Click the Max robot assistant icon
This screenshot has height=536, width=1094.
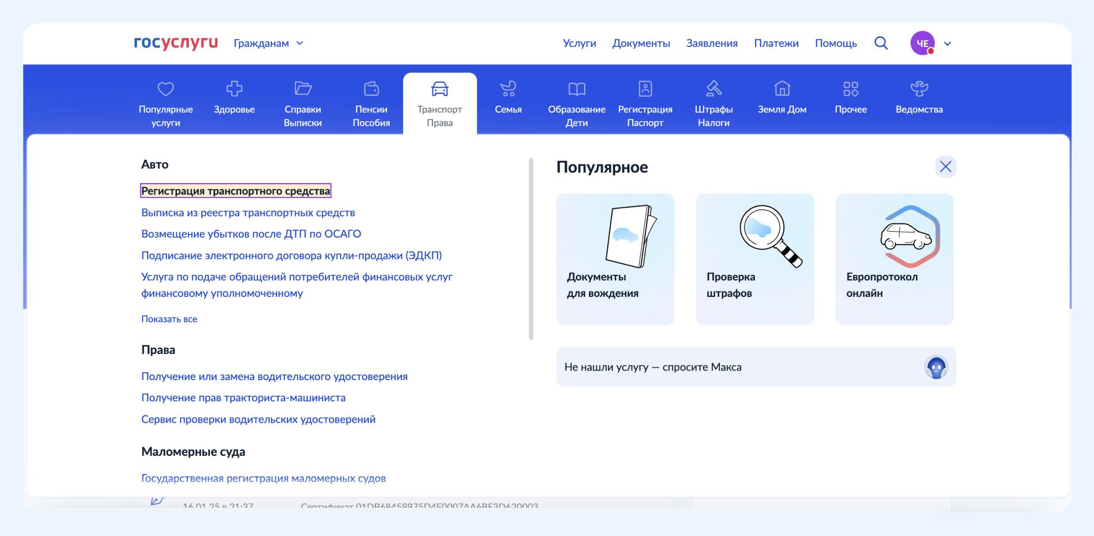(935, 367)
